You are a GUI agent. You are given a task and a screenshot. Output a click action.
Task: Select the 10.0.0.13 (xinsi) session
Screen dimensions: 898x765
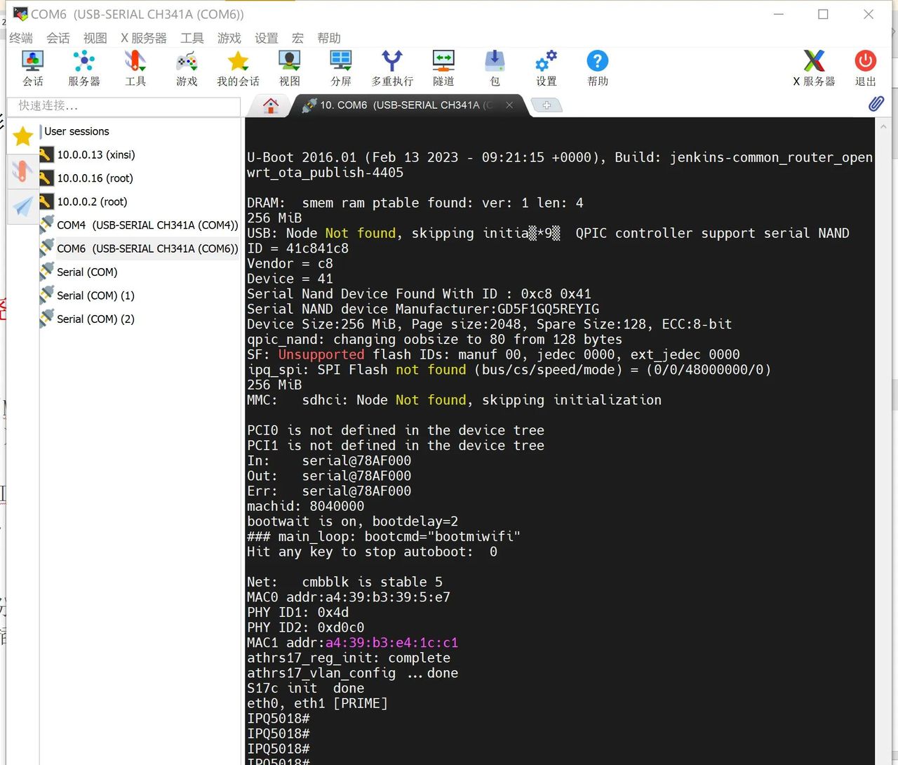[95, 155]
